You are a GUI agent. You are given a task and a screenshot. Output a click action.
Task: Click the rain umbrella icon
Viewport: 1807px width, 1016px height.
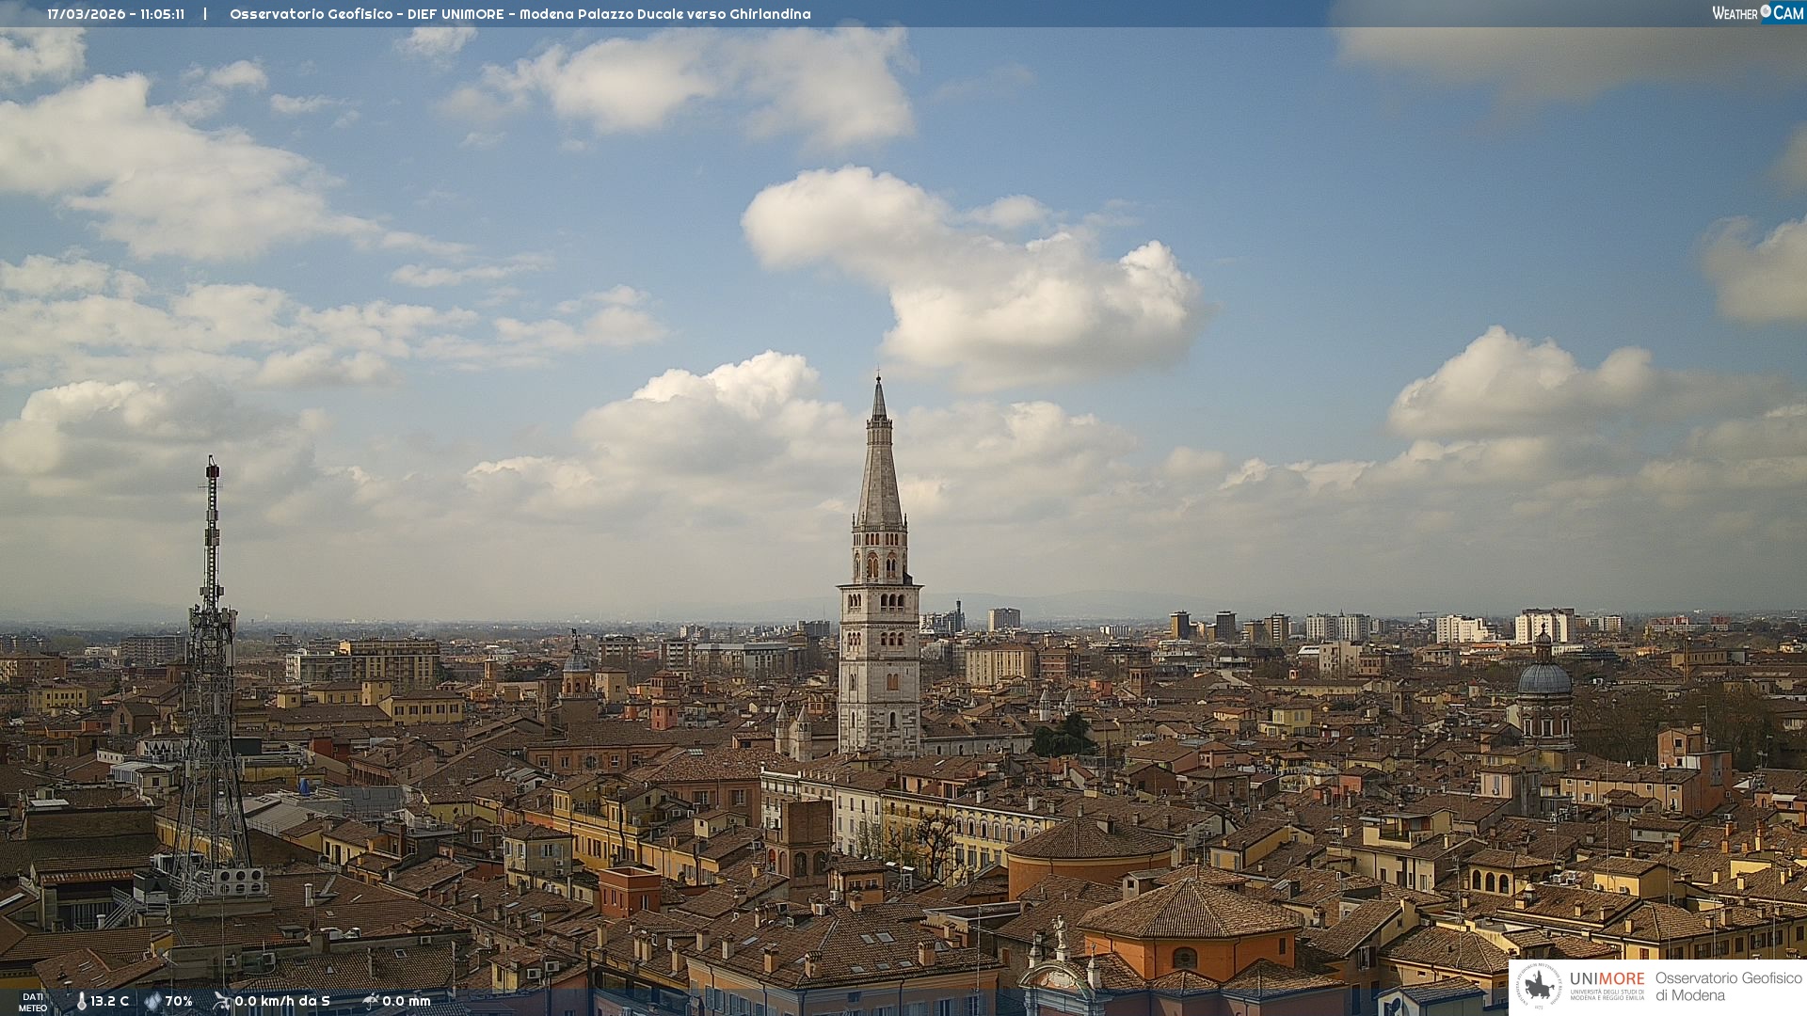[x=371, y=1001]
